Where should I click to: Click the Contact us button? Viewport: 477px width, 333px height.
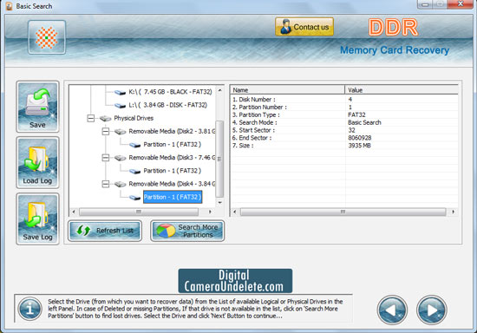click(304, 27)
